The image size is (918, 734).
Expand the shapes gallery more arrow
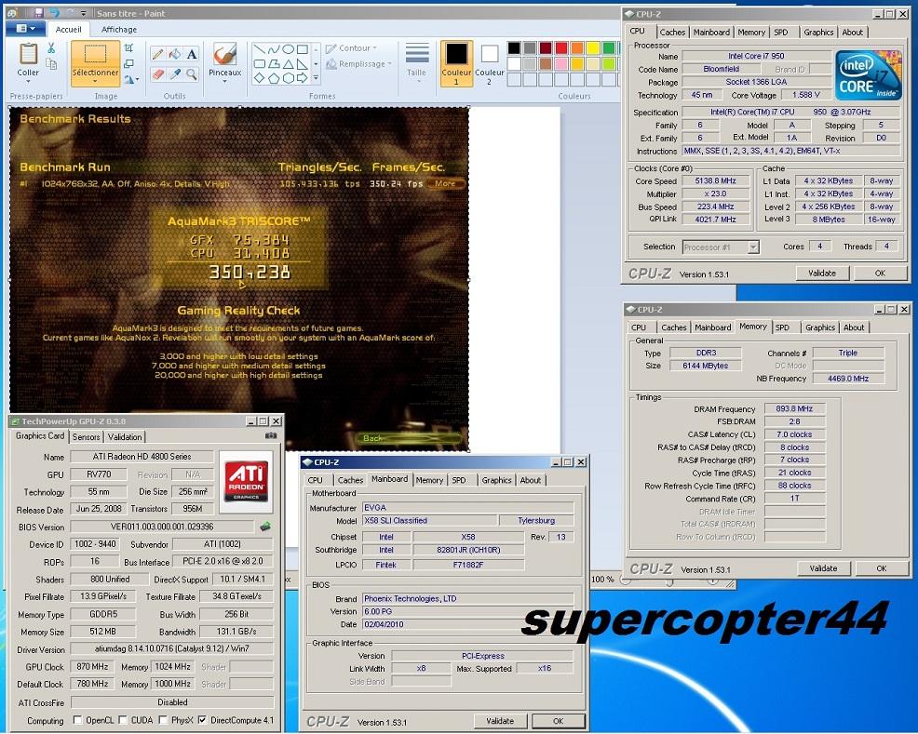(316, 78)
